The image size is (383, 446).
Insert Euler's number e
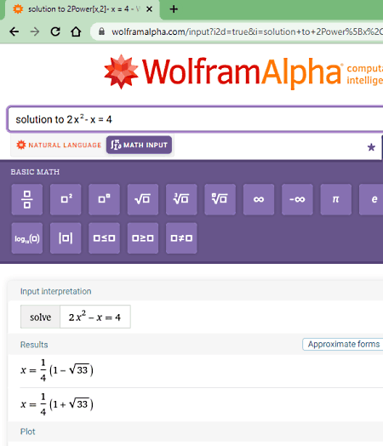[x=371, y=199]
